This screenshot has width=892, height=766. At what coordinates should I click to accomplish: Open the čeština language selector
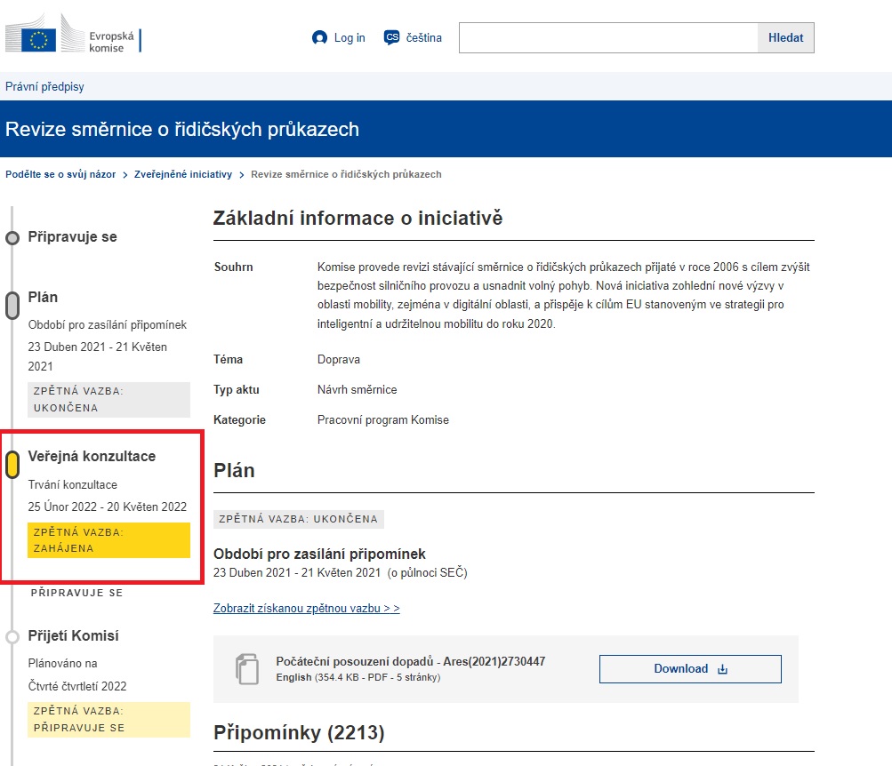(423, 38)
